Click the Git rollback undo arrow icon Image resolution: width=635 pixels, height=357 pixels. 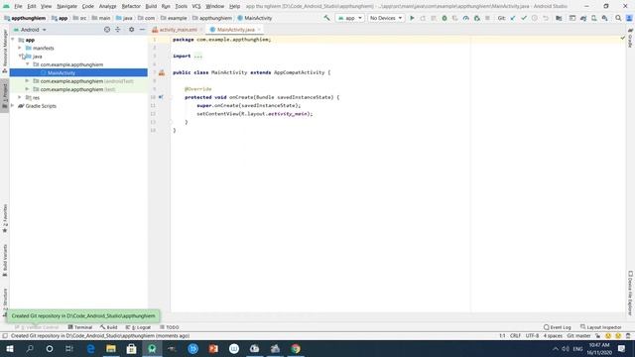(x=546, y=18)
